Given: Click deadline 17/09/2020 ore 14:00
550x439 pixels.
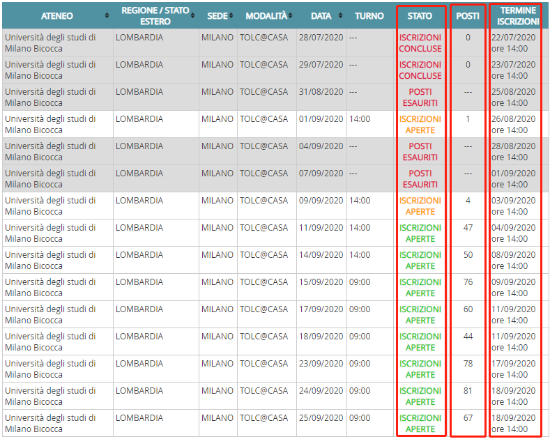Looking at the screenshot, I should (x=514, y=369).
